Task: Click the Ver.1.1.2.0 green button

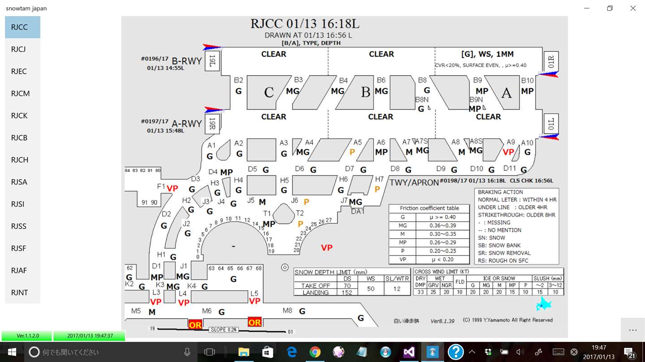Action: pyautogui.click(x=27, y=336)
